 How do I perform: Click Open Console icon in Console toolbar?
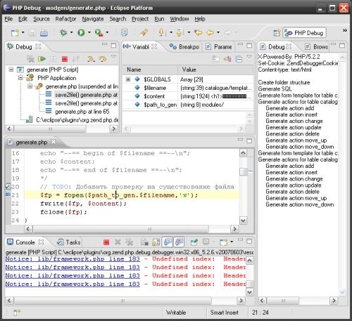coord(223,242)
